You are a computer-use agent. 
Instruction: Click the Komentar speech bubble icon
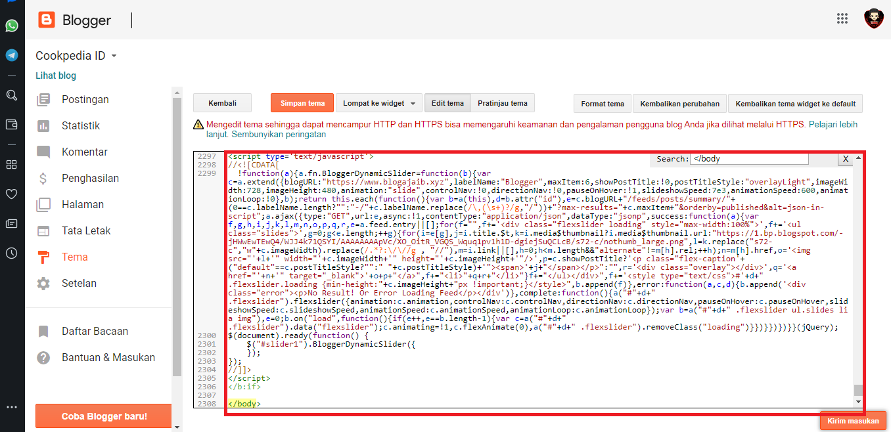pos(43,152)
